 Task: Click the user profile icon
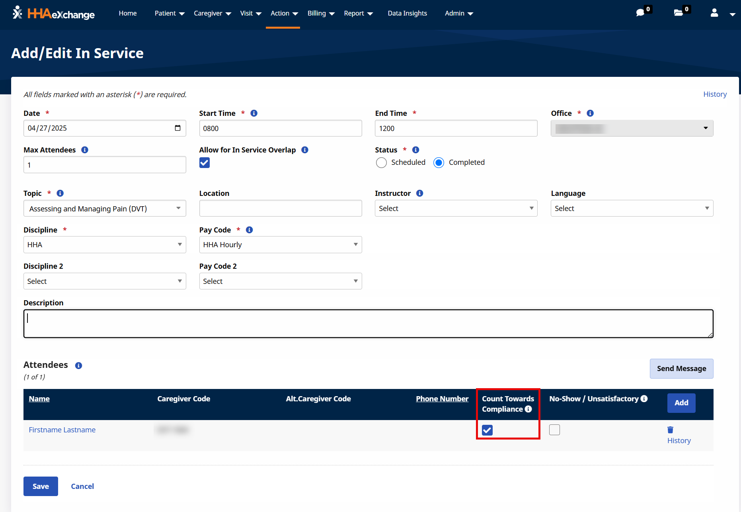714,13
